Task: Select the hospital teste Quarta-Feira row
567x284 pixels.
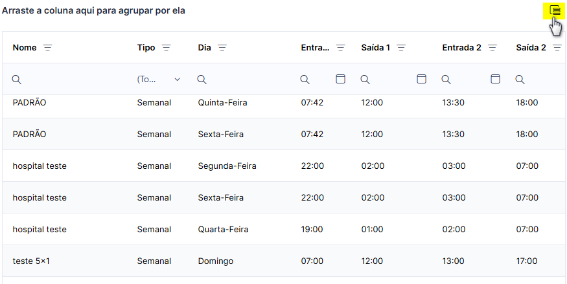Action: (284, 229)
